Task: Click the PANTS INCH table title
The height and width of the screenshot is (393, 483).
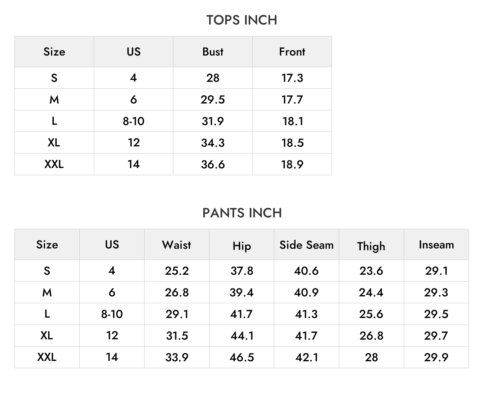Action: coord(242,213)
